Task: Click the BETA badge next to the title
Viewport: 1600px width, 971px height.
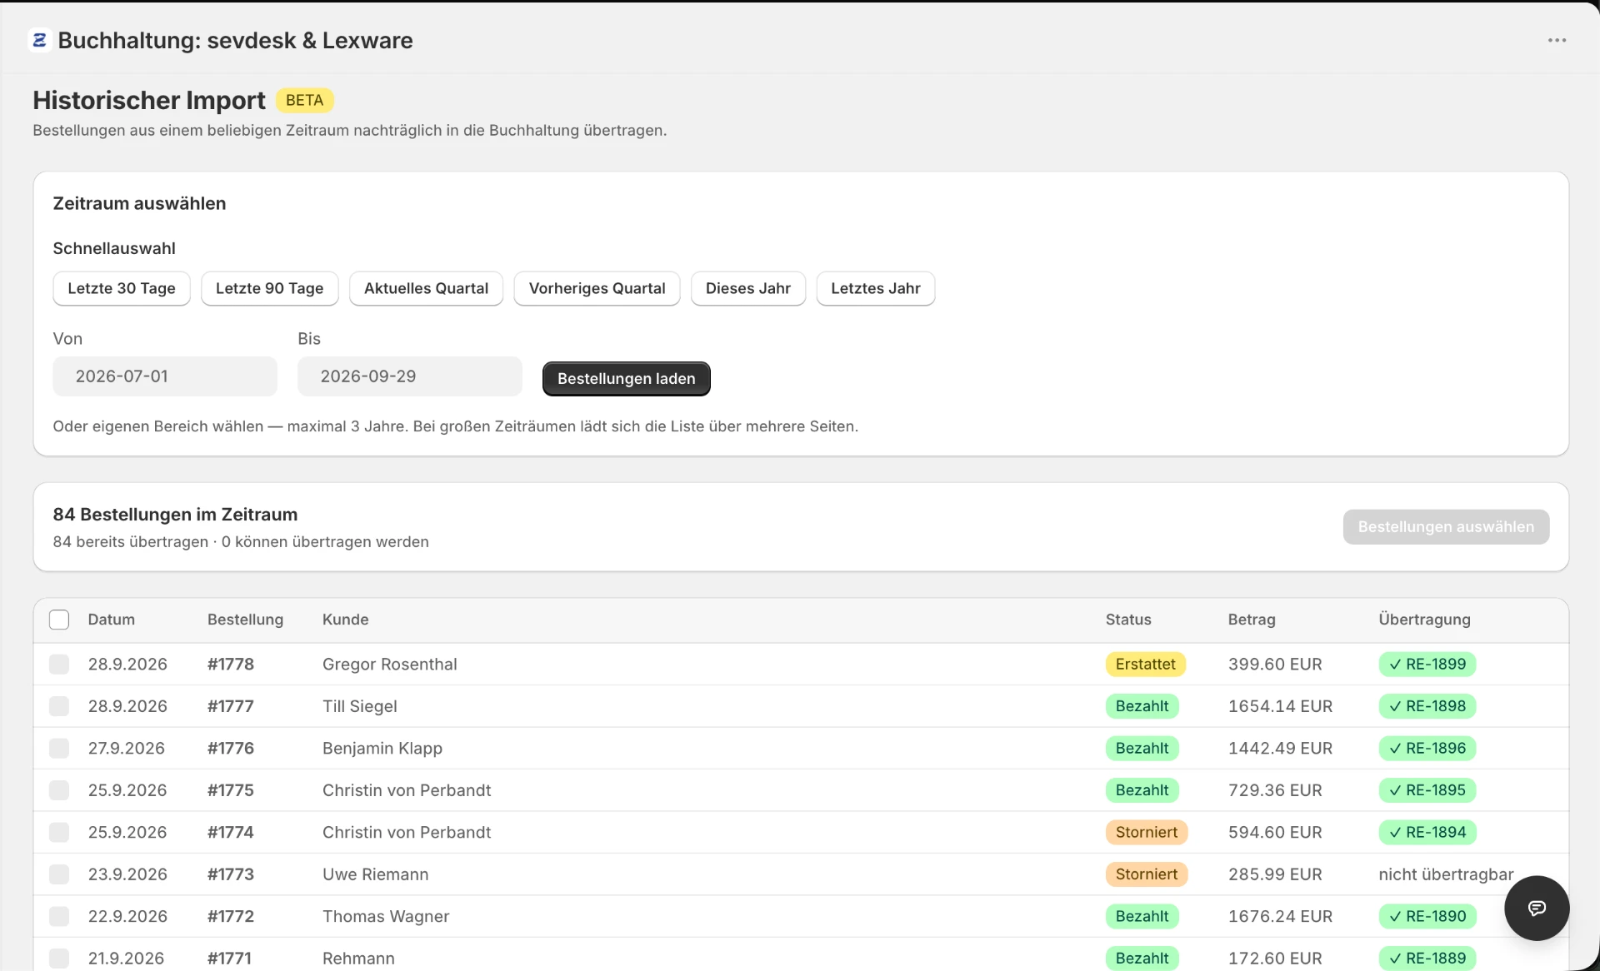Action: coord(304,100)
